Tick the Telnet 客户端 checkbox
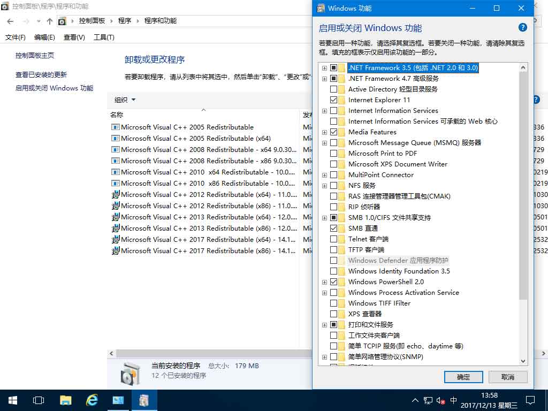 [334, 239]
